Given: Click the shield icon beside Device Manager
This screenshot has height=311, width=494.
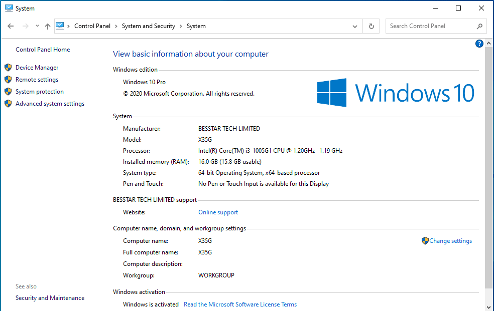Looking at the screenshot, I should tap(8, 68).
